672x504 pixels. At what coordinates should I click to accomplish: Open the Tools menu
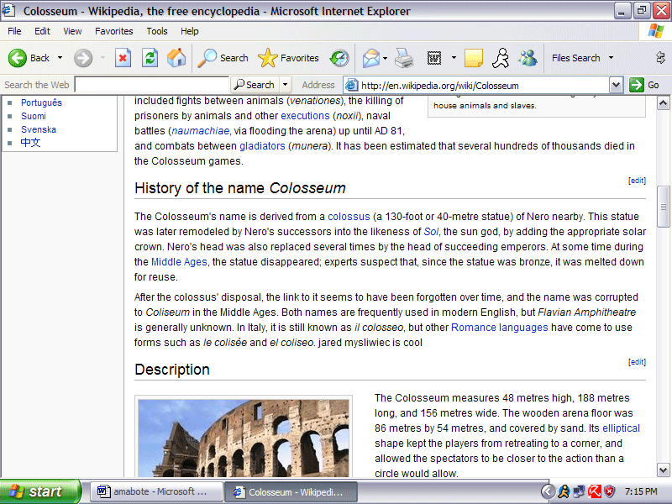pyautogui.click(x=157, y=31)
